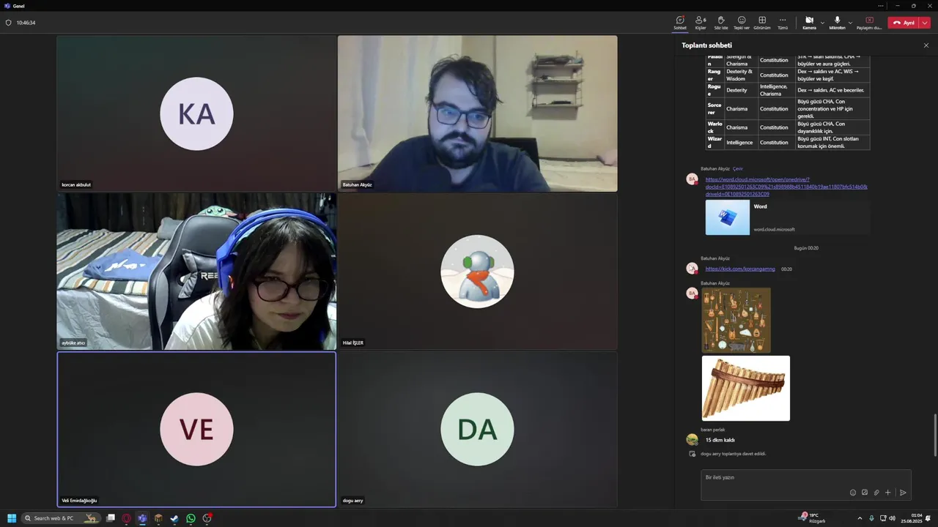The image size is (938, 527).
Task: Open Opera browser from taskbar
Action: [x=127, y=518]
